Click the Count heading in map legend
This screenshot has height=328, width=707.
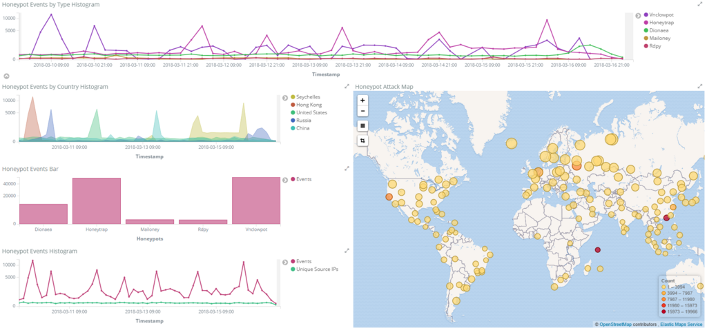668,280
